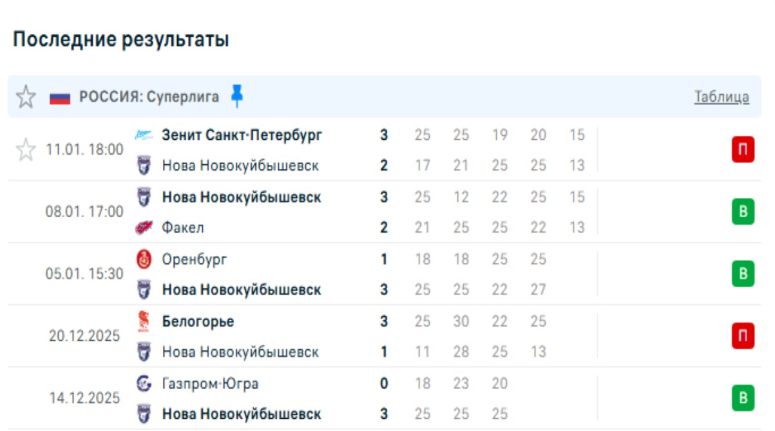Click the Fakel team logo

click(144, 228)
